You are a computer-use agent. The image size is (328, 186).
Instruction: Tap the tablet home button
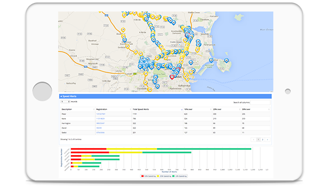[x=42, y=91]
